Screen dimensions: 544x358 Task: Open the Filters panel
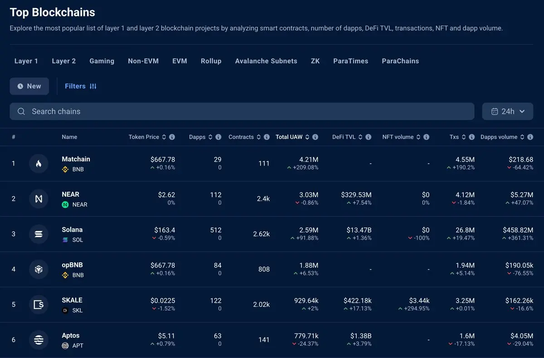[x=81, y=86]
